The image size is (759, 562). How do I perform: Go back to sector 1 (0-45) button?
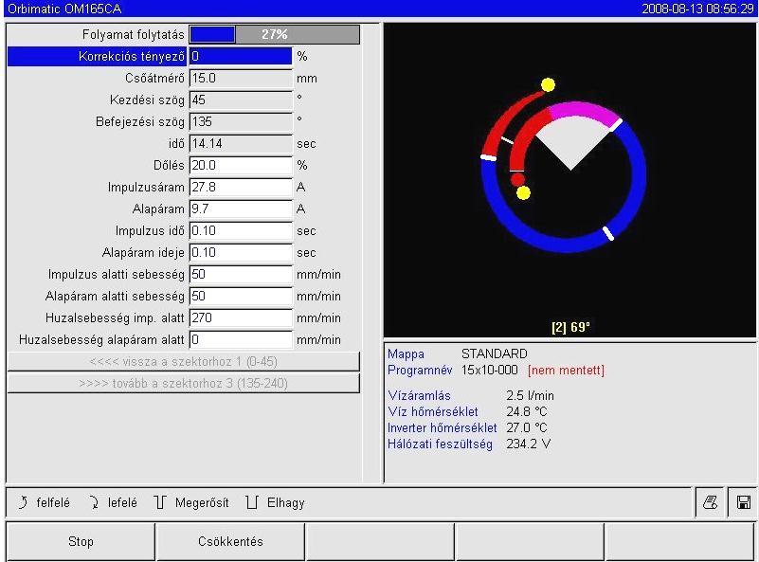pyautogui.click(x=184, y=362)
